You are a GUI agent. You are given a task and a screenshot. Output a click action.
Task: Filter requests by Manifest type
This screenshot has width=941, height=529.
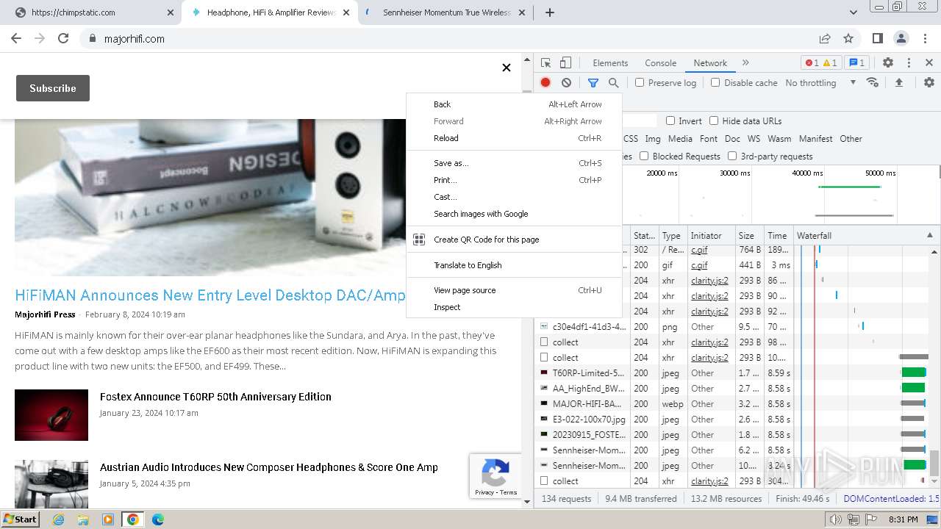[815, 139]
